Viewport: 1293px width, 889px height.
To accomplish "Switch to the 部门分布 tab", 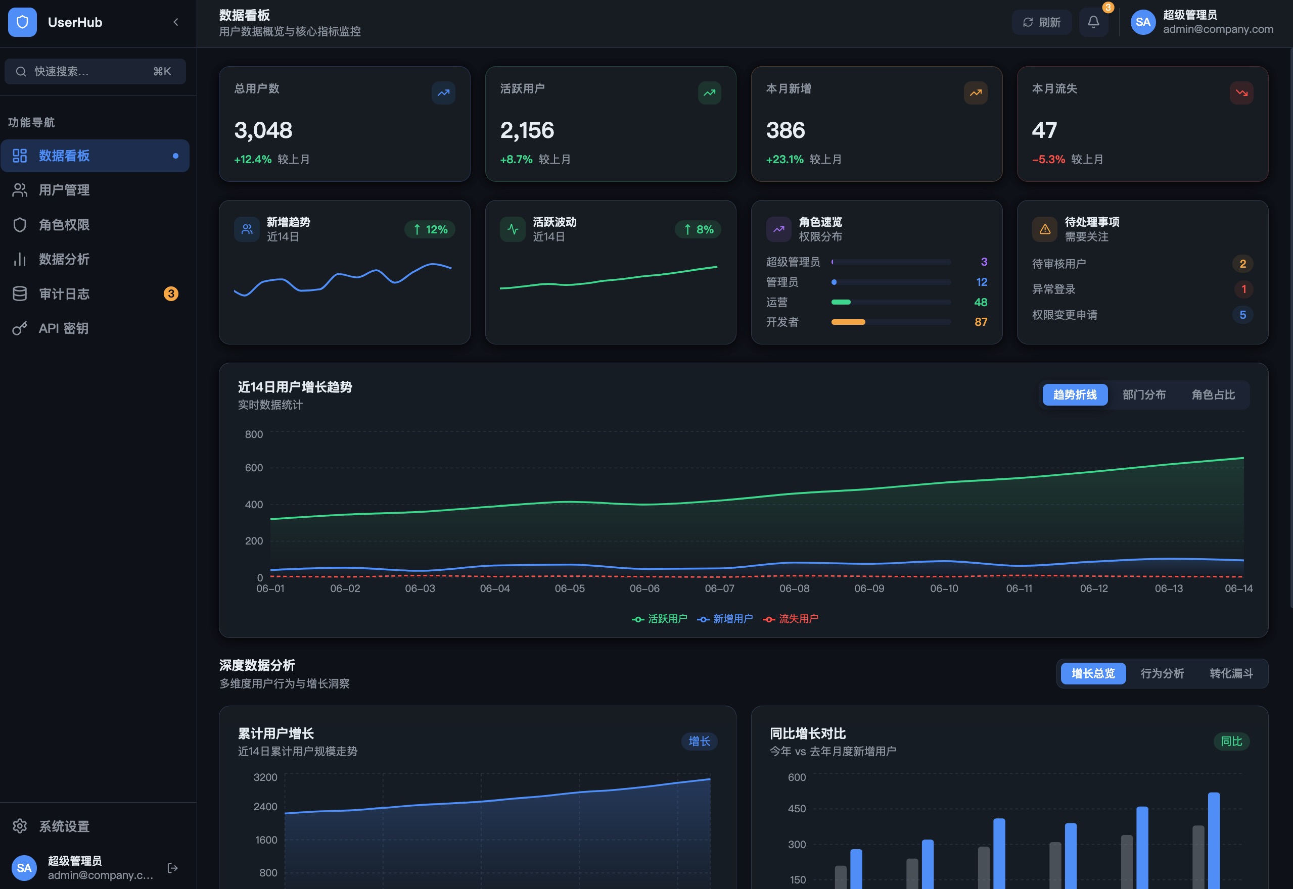I will point(1144,395).
